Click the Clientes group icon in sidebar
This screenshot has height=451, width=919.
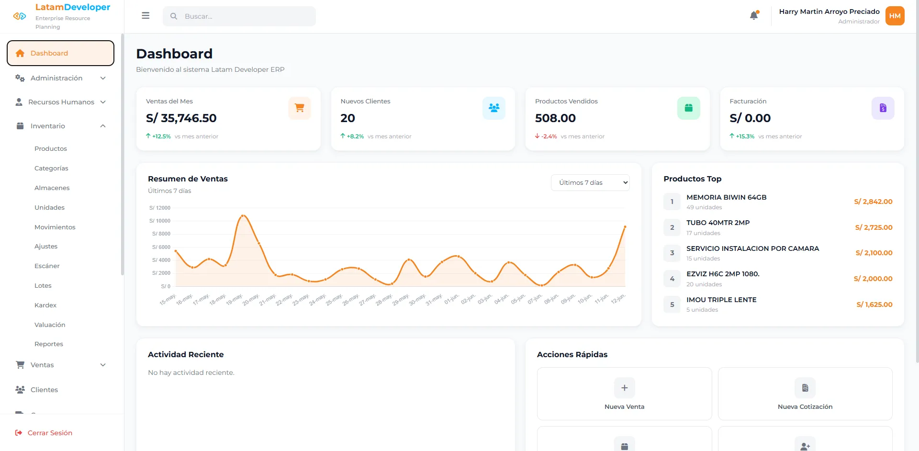[x=20, y=390]
